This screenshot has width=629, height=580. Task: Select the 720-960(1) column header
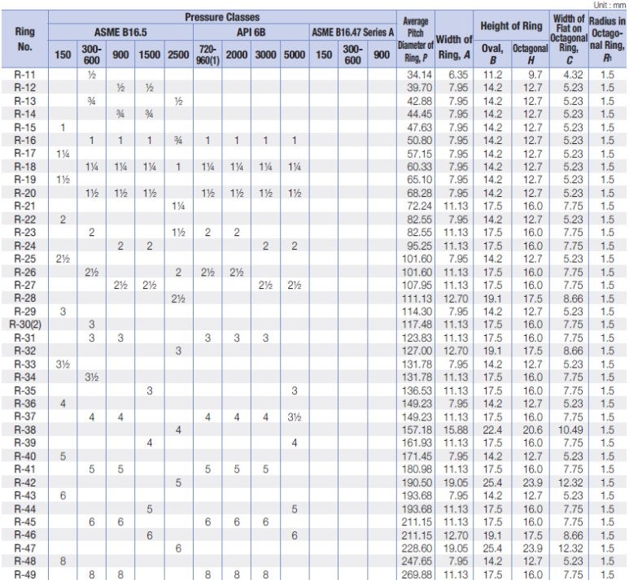coord(207,55)
